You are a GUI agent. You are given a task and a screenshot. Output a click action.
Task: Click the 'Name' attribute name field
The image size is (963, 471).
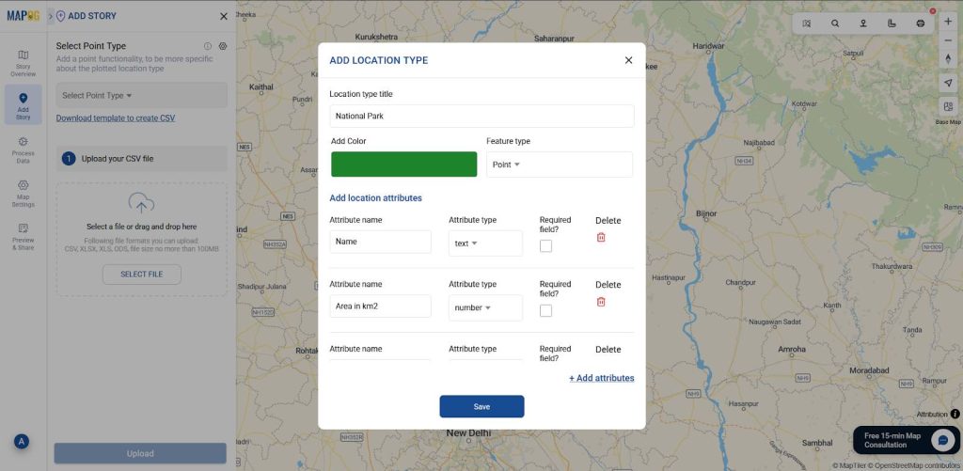click(x=380, y=242)
